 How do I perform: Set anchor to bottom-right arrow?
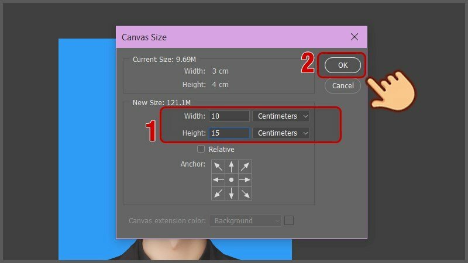245,193
